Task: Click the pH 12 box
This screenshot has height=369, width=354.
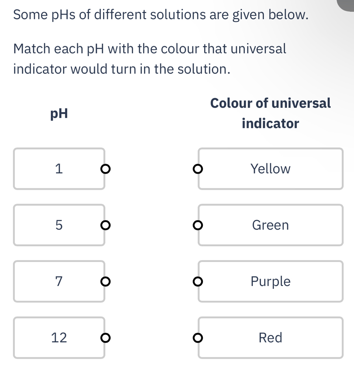Action: pos(59,337)
